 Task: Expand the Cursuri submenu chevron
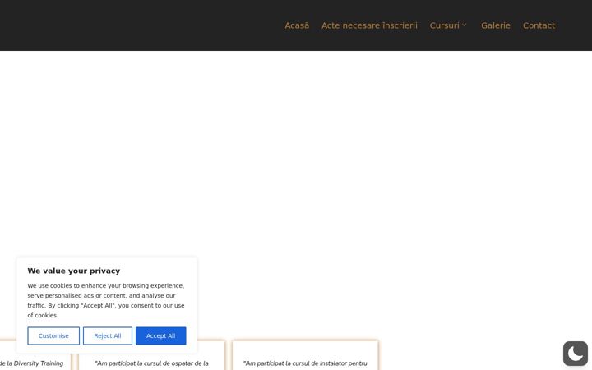(x=465, y=25)
